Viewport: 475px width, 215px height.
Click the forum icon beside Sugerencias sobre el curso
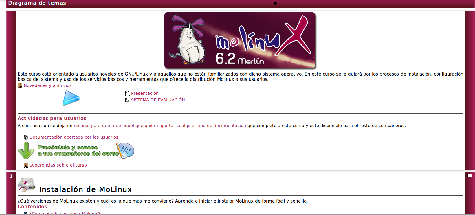26,165
